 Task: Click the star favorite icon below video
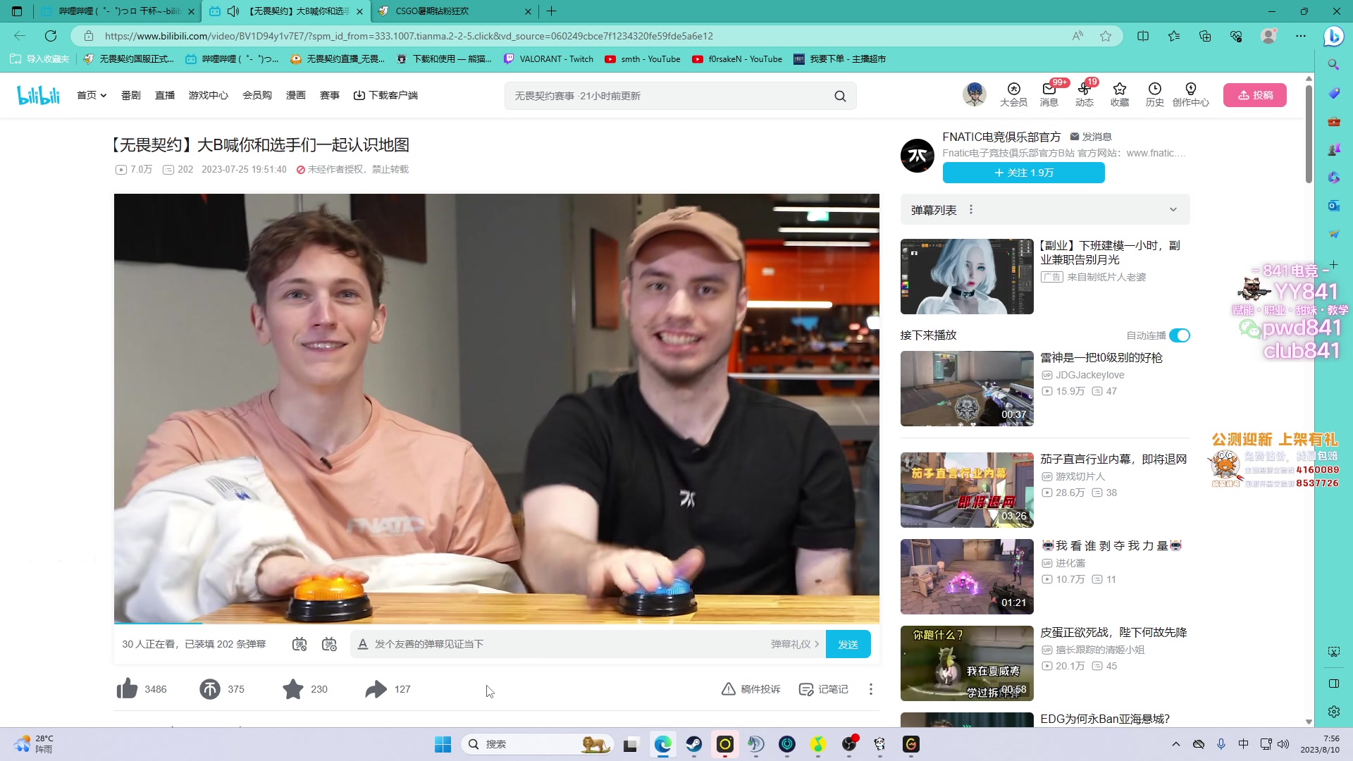pyautogui.click(x=292, y=688)
